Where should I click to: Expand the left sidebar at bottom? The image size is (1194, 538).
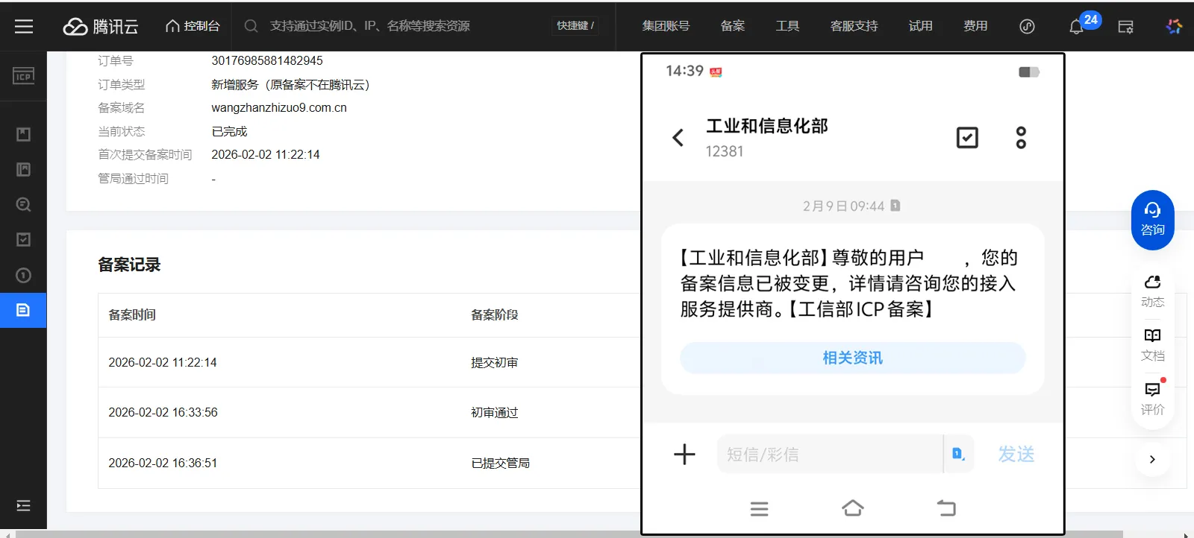(x=23, y=506)
